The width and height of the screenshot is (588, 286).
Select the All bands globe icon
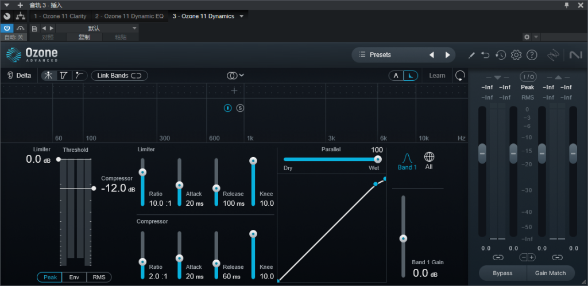click(x=429, y=160)
